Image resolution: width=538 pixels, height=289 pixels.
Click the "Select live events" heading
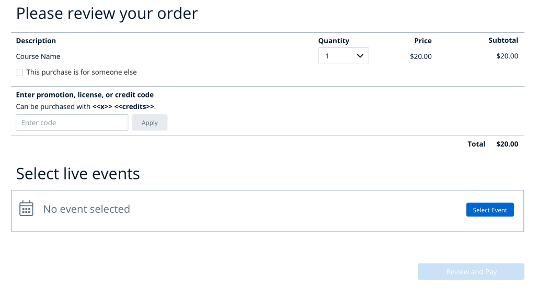click(78, 174)
